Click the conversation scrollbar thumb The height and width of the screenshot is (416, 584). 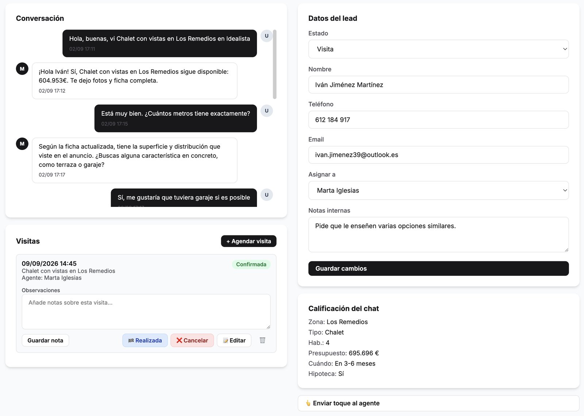pos(274,64)
